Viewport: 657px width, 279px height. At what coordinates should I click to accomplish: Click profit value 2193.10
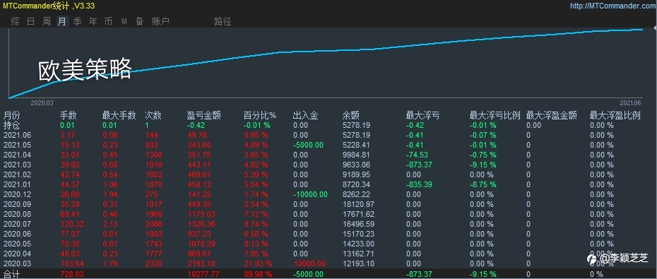201,263
